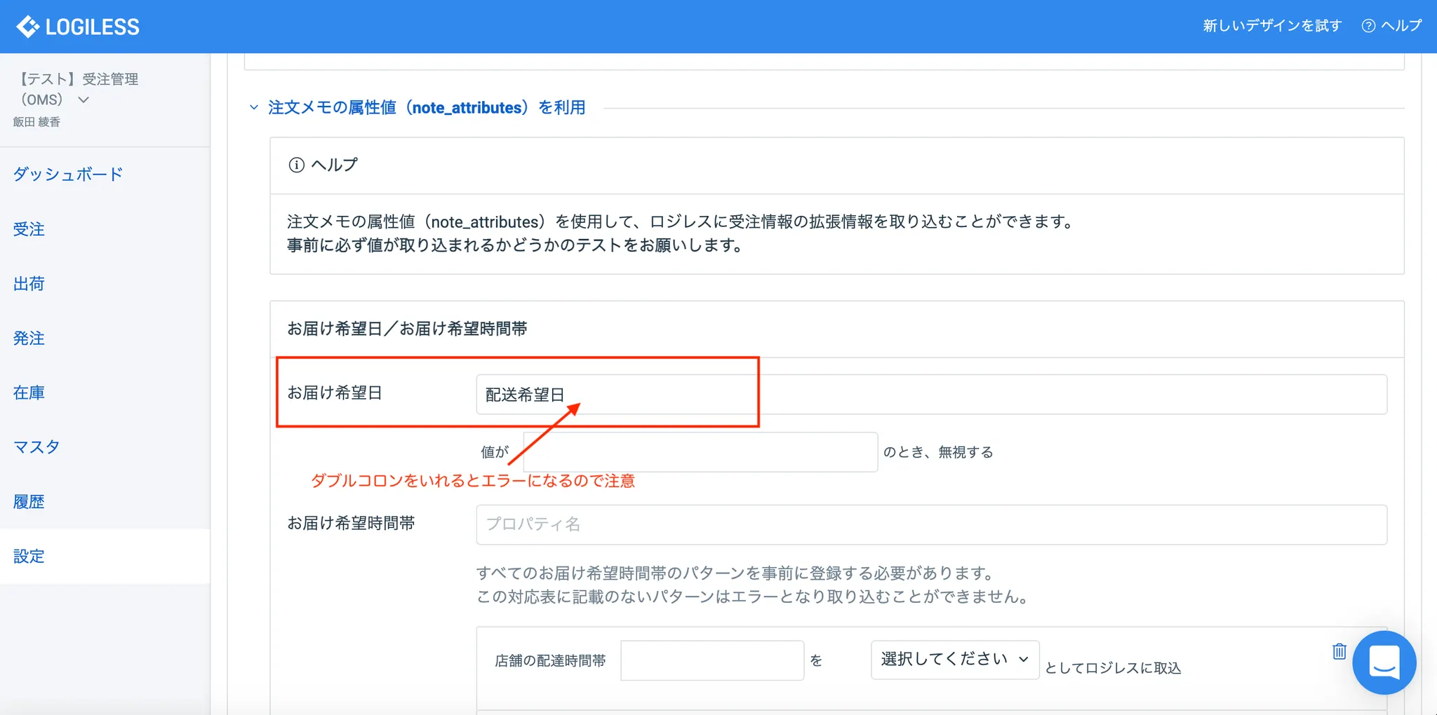Click the LOGILESS logo icon
Viewport: 1437px width, 715px height.
tap(28, 27)
